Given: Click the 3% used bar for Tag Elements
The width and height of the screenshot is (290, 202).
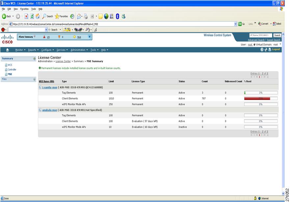Looking at the screenshot, I should click(261, 93).
